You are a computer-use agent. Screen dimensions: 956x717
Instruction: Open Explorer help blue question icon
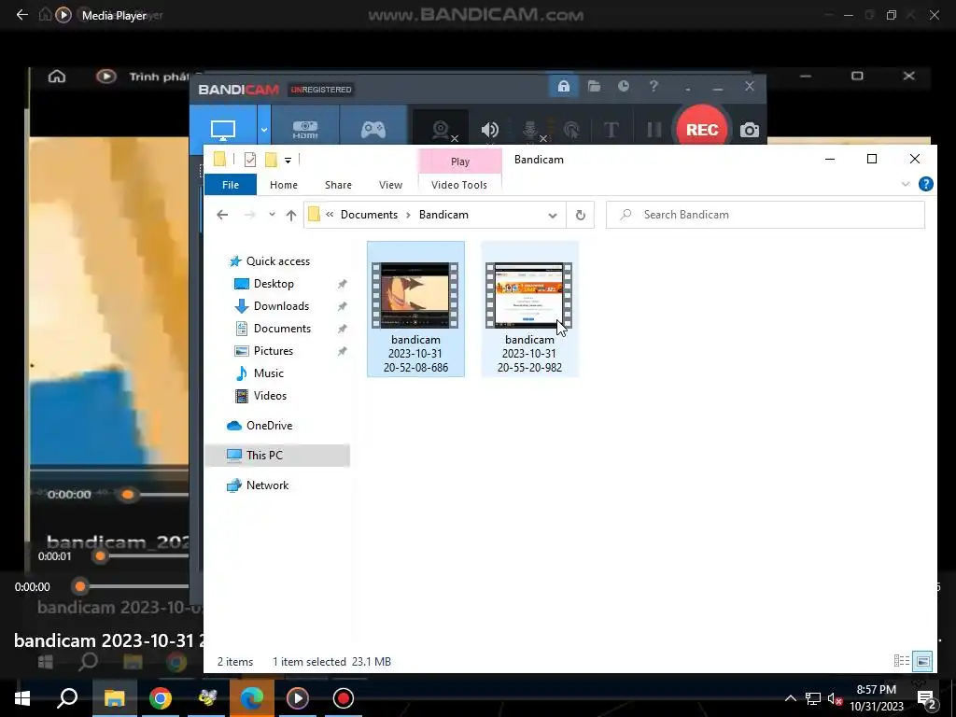click(x=925, y=184)
